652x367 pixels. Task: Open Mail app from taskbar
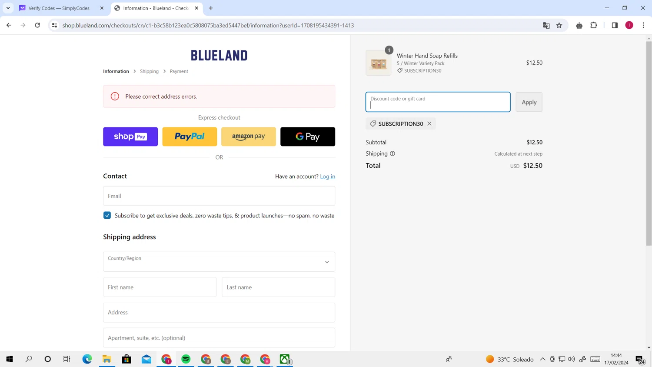click(146, 359)
